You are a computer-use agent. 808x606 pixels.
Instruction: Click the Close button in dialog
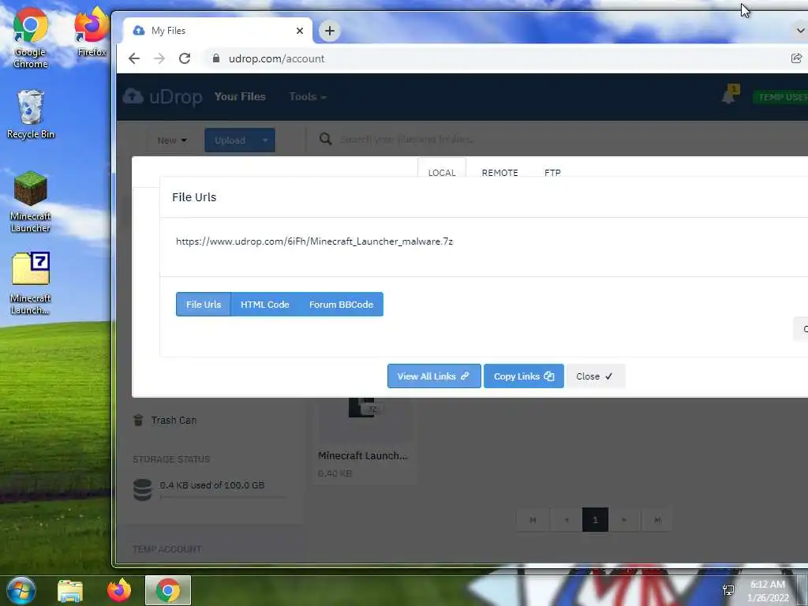[595, 376]
